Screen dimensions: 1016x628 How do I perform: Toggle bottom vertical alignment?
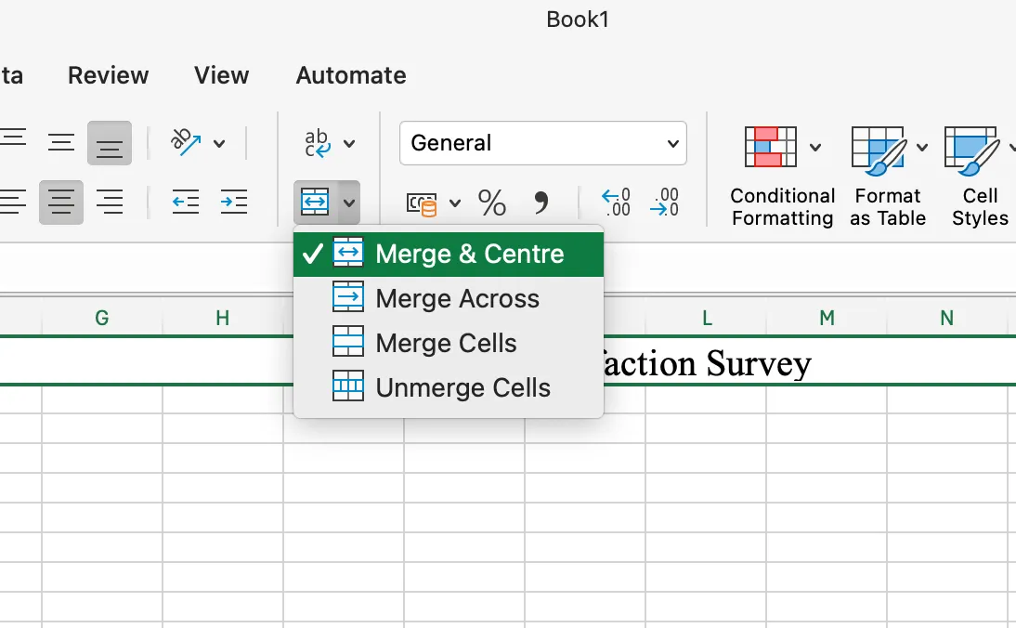click(x=110, y=142)
